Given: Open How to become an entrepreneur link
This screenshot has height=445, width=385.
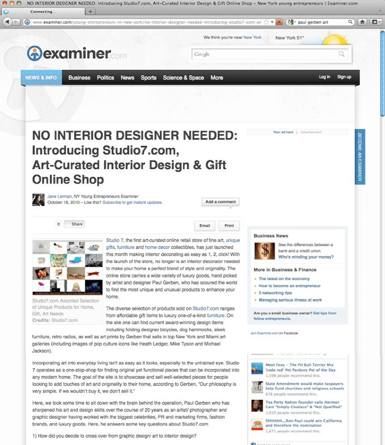Looking at the screenshot, I should 289,286.
